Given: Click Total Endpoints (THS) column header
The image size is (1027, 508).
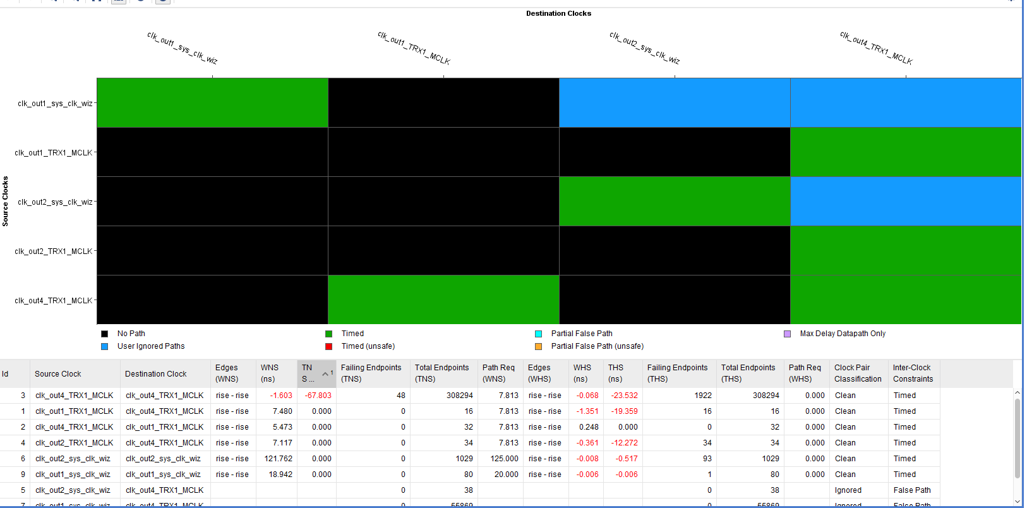Looking at the screenshot, I should point(750,373).
